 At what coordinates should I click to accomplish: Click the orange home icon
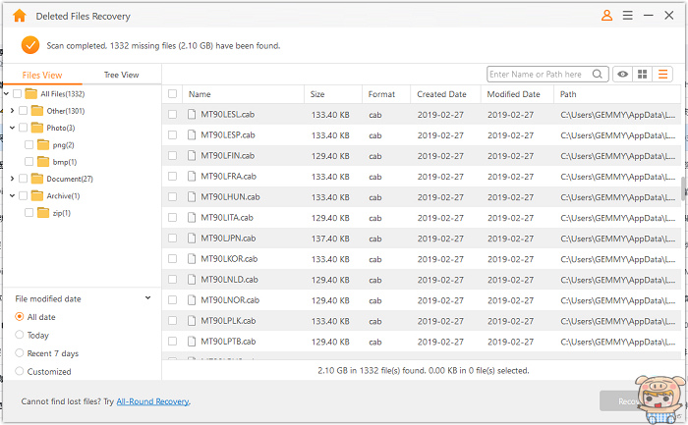(18, 16)
